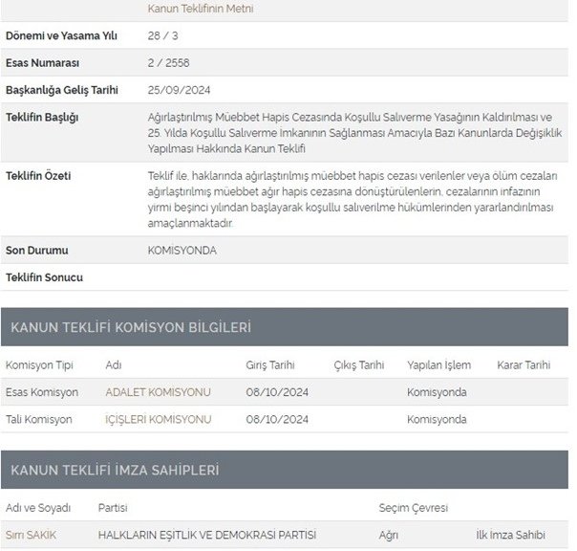
Task: Select HALKLARIN EŞİTLİK VE DEMOKRASİ PARTİSİ cell
Action: tap(207, 535)
